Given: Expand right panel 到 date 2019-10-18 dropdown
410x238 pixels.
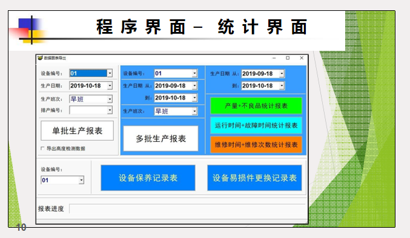Looking at the screenshot, I should click(x=282, y=86).
